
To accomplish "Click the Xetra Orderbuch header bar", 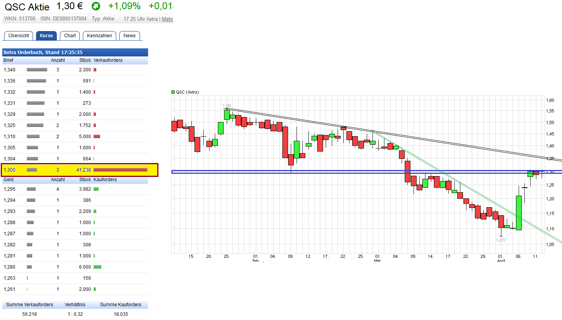I will (75, 52).
